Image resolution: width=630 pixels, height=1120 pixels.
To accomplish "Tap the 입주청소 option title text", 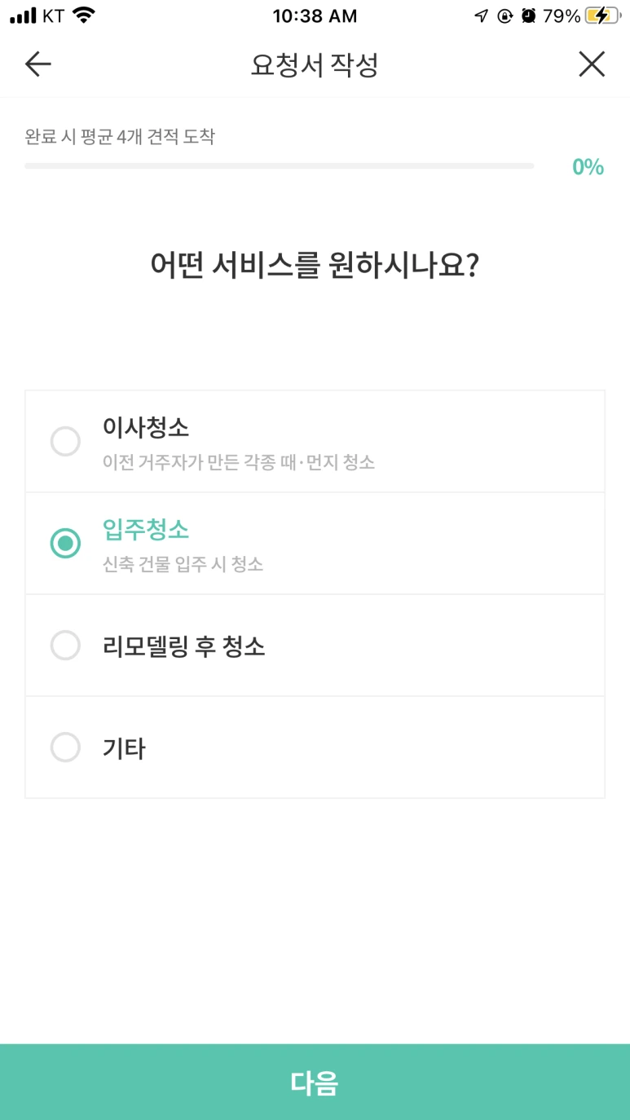I will [x=146, y=530].
